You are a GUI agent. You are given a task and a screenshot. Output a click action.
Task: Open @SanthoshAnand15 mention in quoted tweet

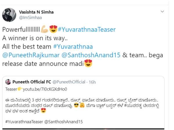(x=64, y=122)
